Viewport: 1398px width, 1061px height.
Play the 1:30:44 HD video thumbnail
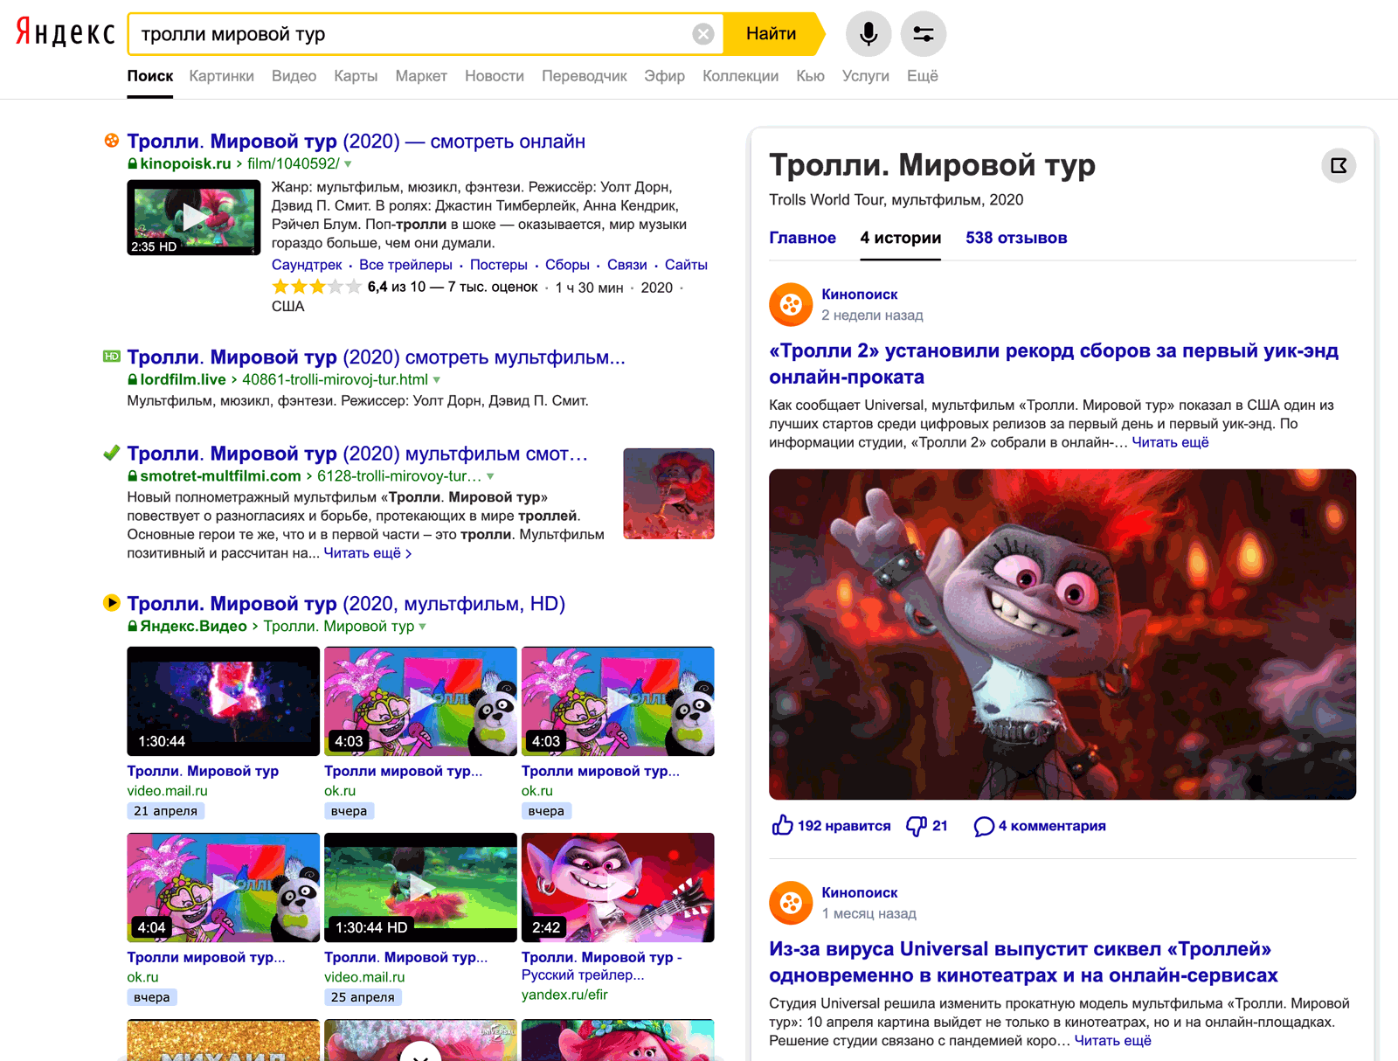420,887
